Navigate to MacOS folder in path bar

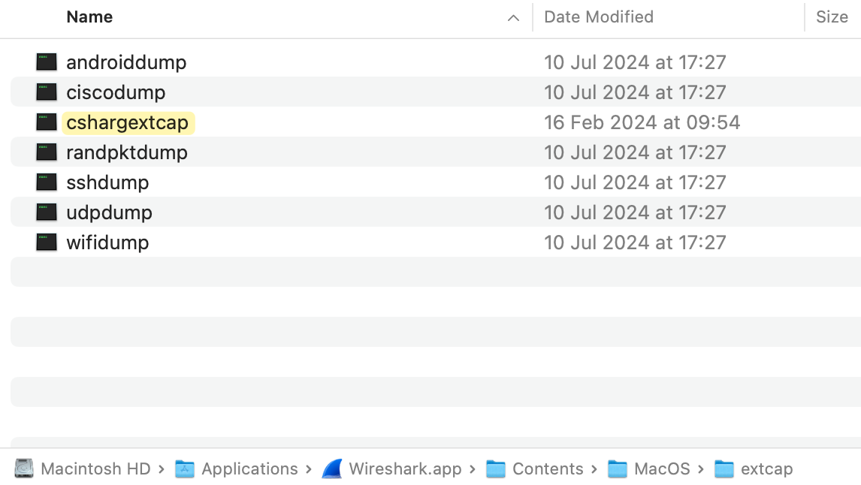tap(662, 469)
